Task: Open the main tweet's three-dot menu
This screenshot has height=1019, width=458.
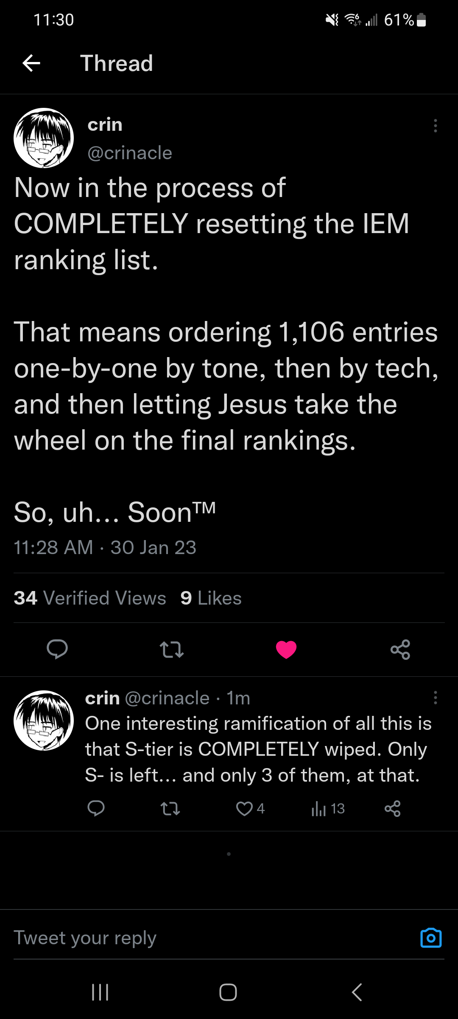Action: [x=435, y=126]
